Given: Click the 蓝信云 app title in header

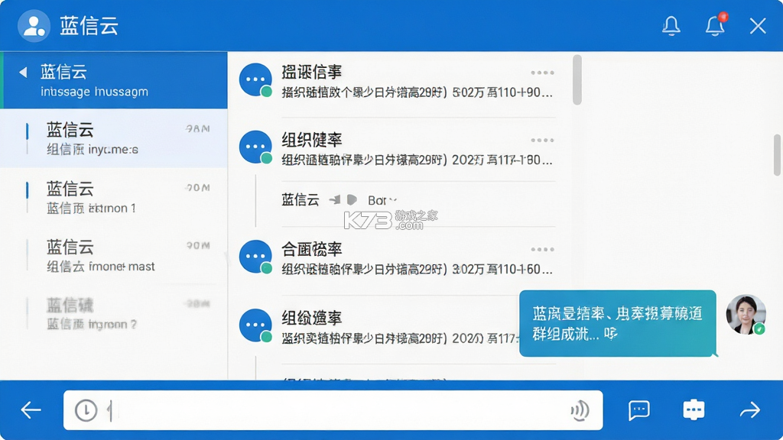Looking at the screenshot, I should point(89,26).
